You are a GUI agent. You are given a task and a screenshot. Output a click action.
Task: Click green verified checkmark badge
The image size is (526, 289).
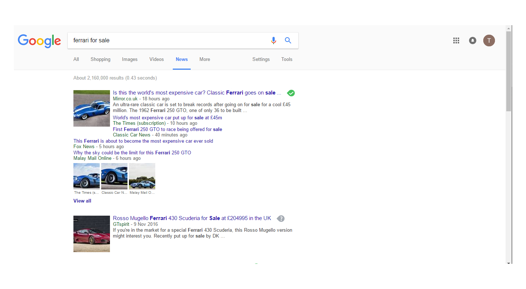pyautogui.click(x=291, y=93)
